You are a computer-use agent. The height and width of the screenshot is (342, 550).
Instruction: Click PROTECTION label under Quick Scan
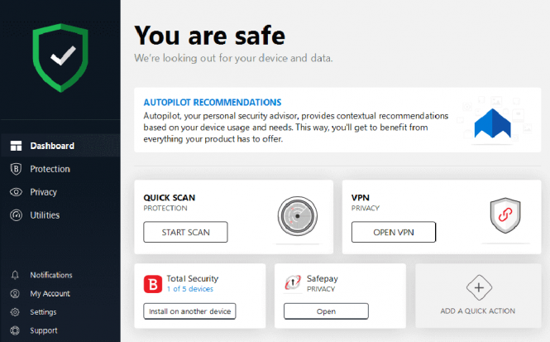(x=165, y=208)
